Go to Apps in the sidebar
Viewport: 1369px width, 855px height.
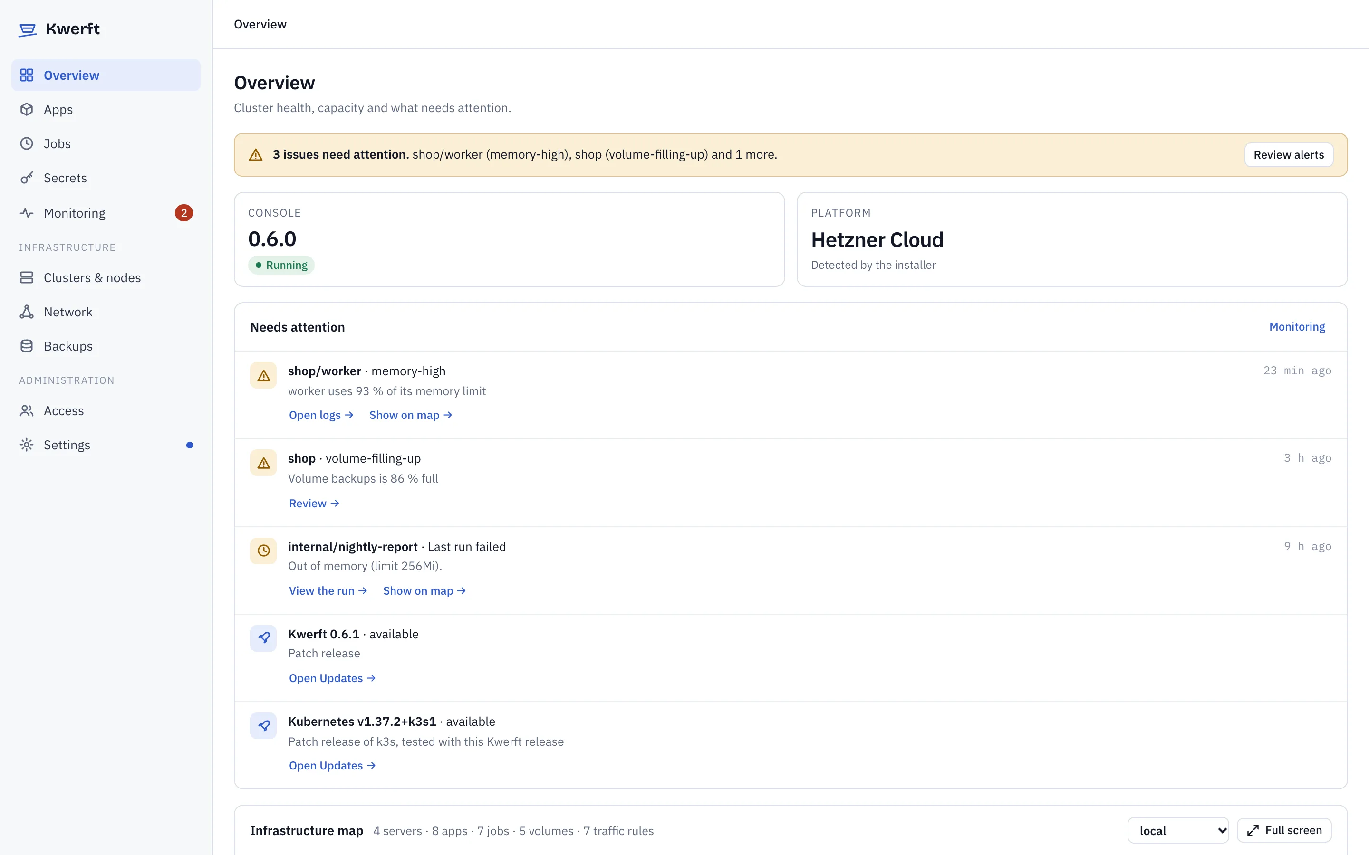106,109
